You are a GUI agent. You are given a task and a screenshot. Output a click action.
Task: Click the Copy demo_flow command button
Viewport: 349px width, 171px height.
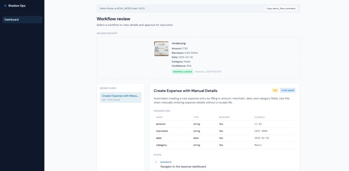[281, 9]
